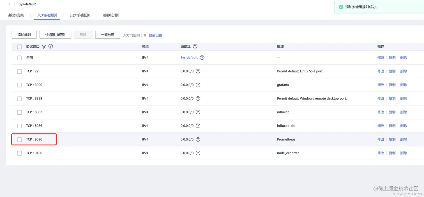The width and height of the screenshot is (424, 197).
Task: Select the TCP : 8086 rule checkbox
Action: (19, 126)
